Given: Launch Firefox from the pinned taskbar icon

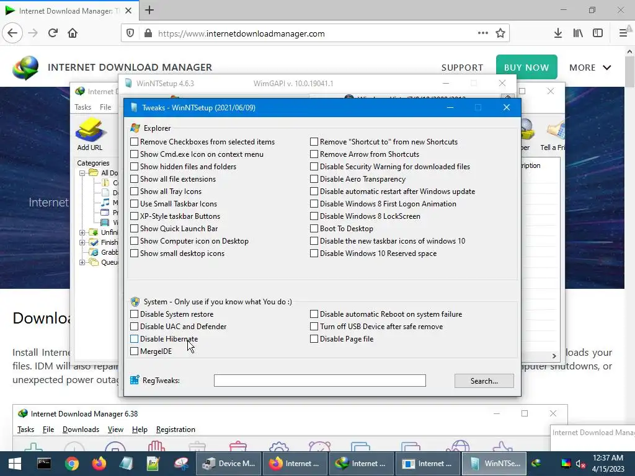Looking at the screenshot, I should 99,464.
